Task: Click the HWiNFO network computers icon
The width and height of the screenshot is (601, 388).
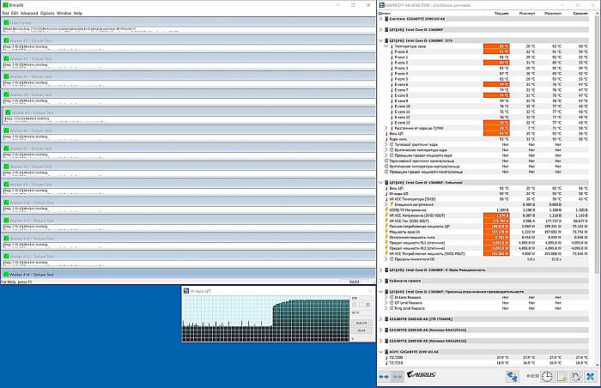Action: click(x=512, y=377)
